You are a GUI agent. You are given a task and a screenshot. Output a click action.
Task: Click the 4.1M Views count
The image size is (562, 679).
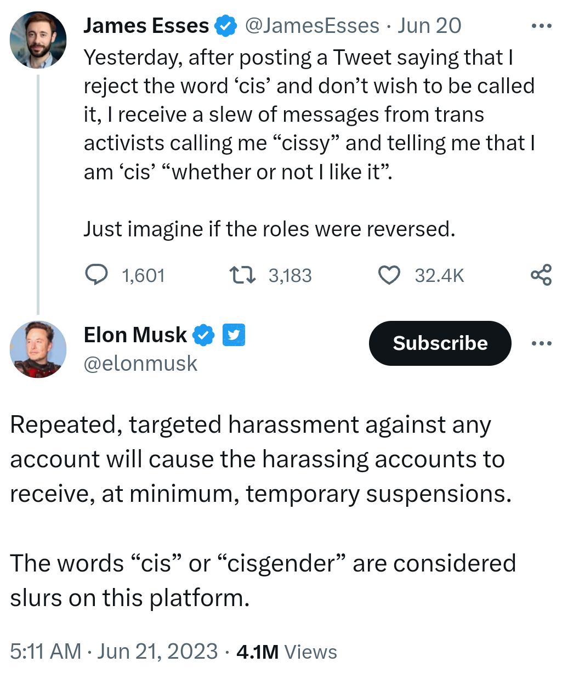tap(287, 652)
